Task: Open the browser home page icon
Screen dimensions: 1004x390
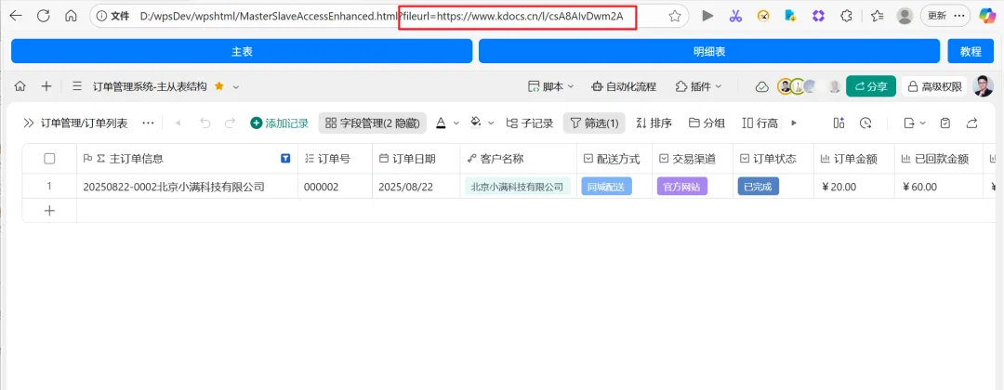Action: pos(71,16)
